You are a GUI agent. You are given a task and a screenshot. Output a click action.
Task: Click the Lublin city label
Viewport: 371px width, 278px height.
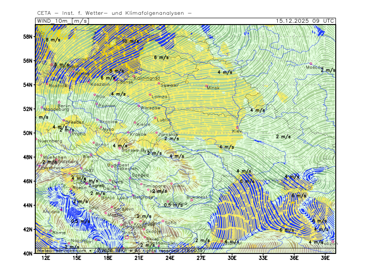click(x=164, y=120)
